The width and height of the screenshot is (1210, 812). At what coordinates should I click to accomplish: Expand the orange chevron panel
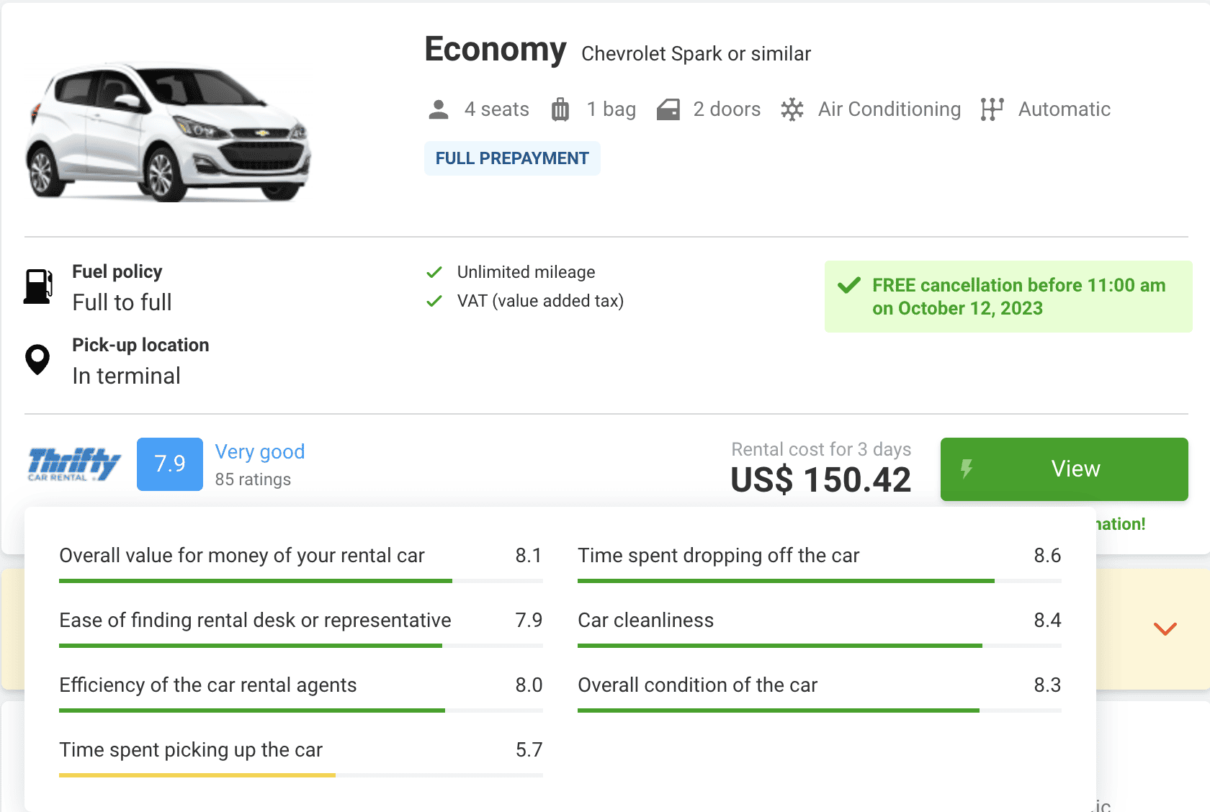[x=1165, y=629]
